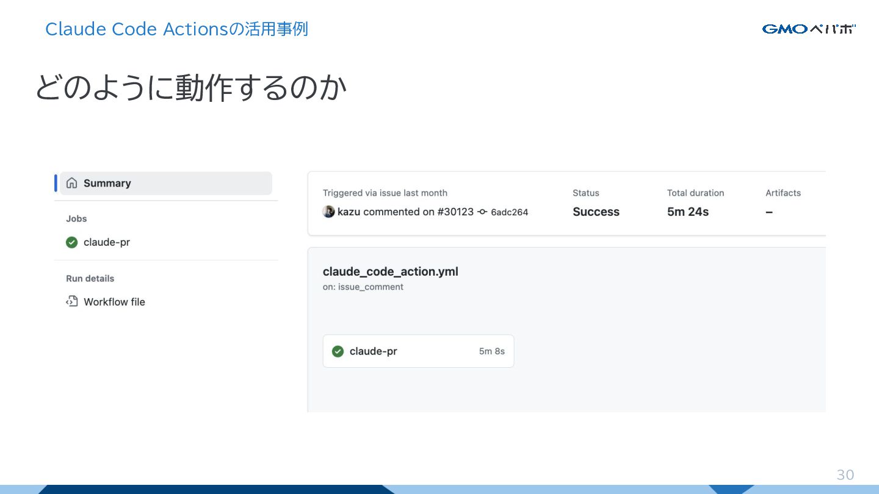Viewport: 879px width, 494px height.
Task: Open issue #30123 link
Action: tap(455, 212)
